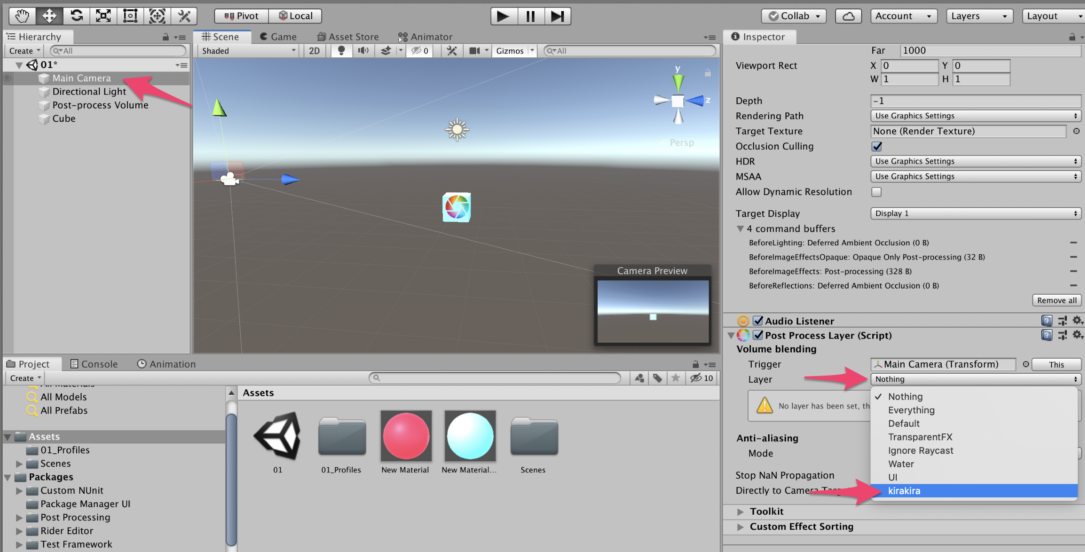The image size is (1085, 552).
Task: Toggle scene audio speaker icon
Action: (x=363, y=51)
